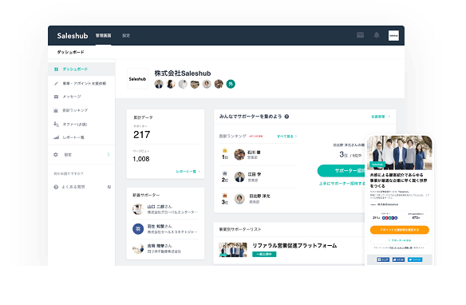The image size is (466, 305).
Task: Click the green サポーター招待 button
Action: pos(342,171)
